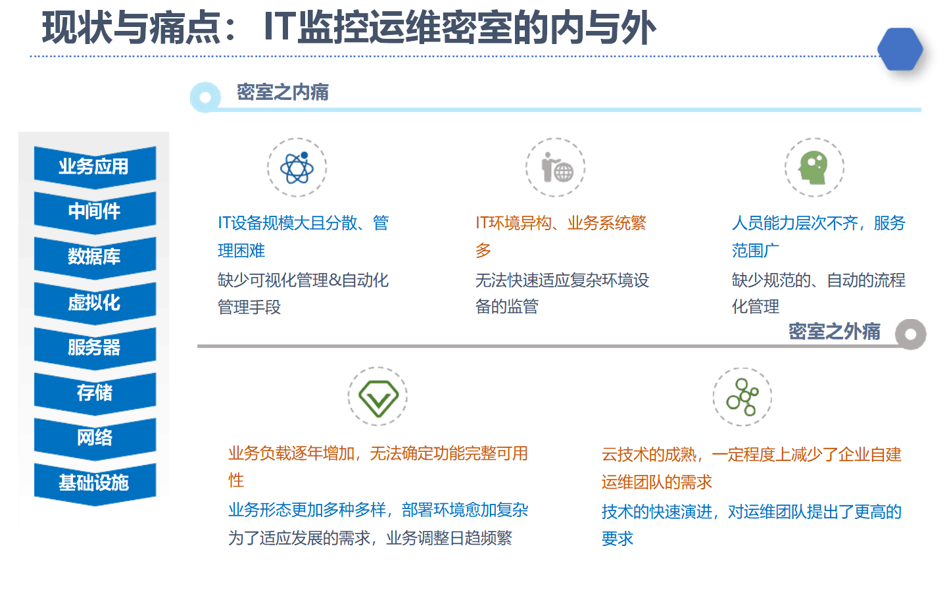This screenshot has width=947, height=592.
Task: Select the 业务应用 layer block
Action: point(95,166)
